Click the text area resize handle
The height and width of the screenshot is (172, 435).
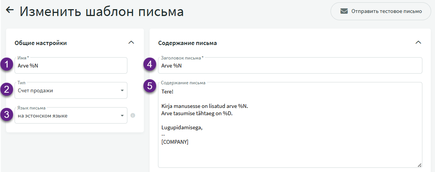(419, 165)
